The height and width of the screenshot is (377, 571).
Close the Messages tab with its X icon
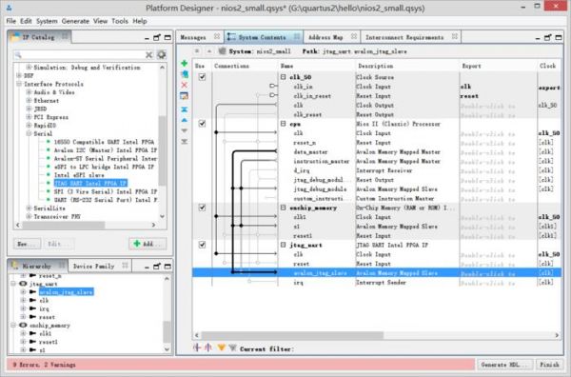click(x=217, y=36)
